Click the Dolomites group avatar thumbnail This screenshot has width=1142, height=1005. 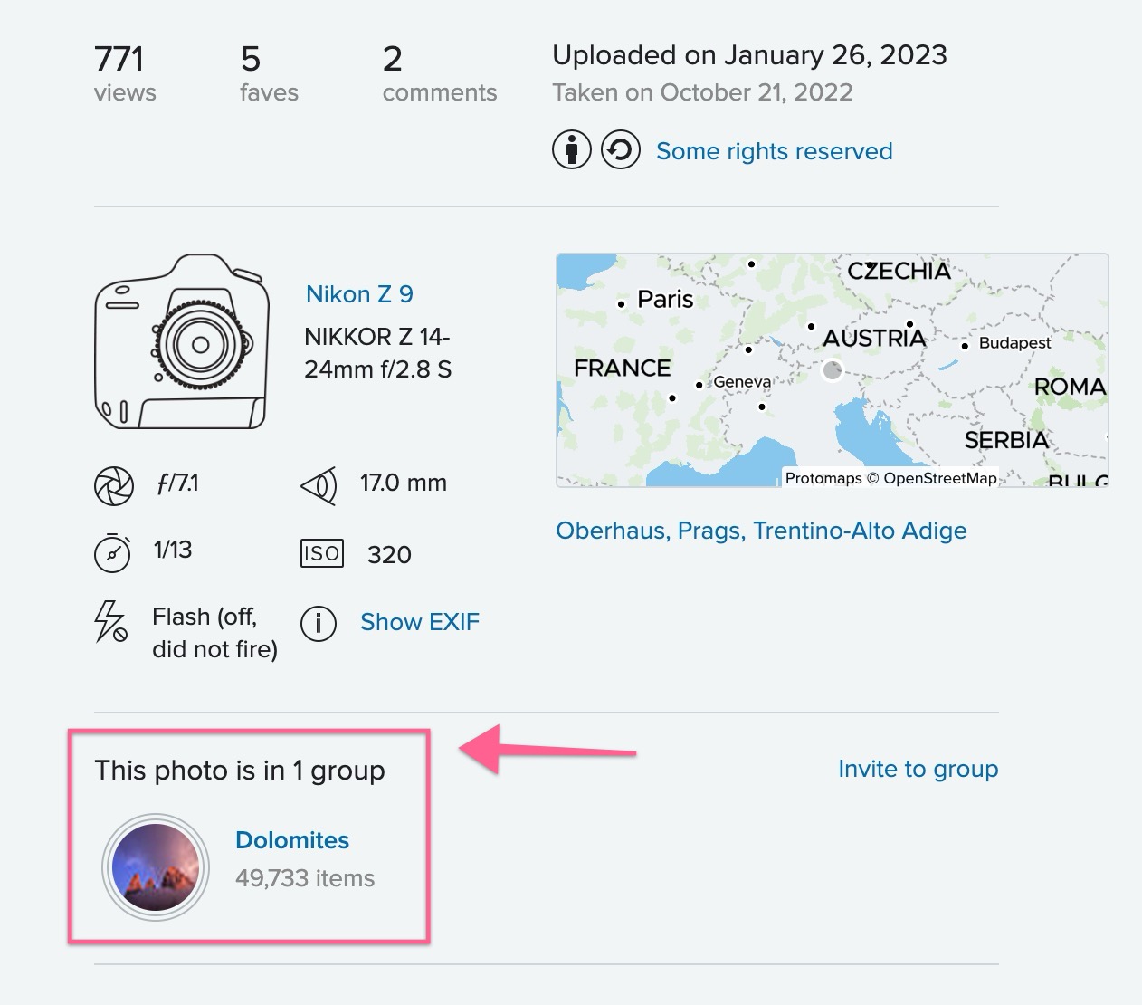point(156,867)
